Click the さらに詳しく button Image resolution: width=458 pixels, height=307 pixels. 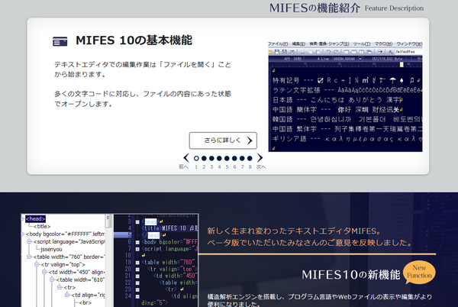[223, 141]
